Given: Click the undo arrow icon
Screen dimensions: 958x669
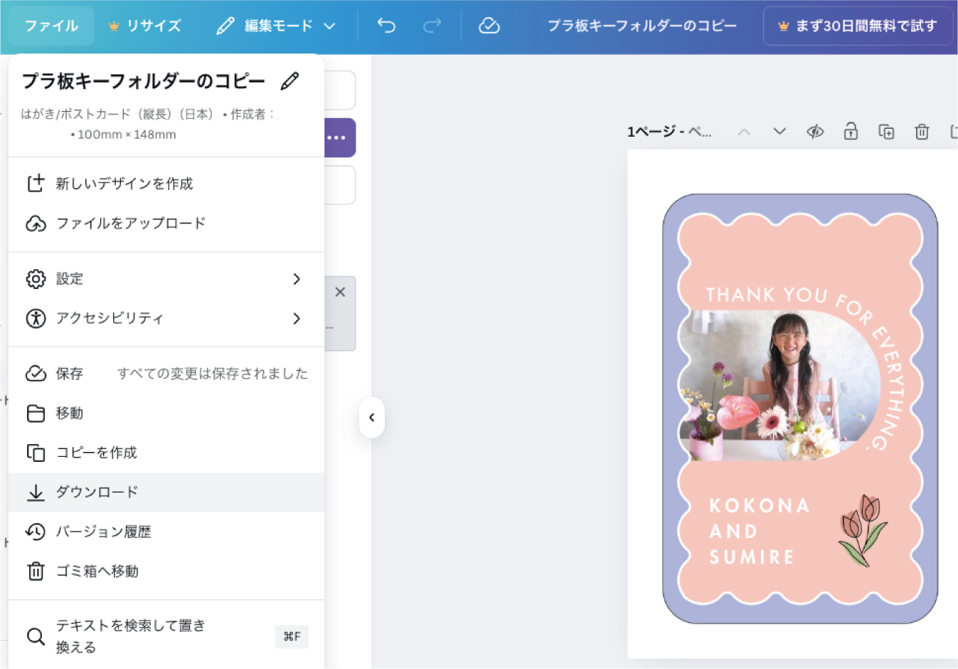Looking at the screenshot, I should [x=386, y=26].
